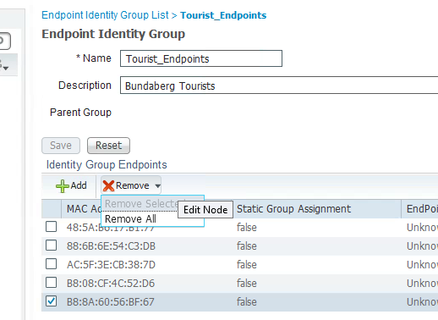
Task: Click false value in B8:8A:60:56:BF:67 row
Action: (247, 302)
